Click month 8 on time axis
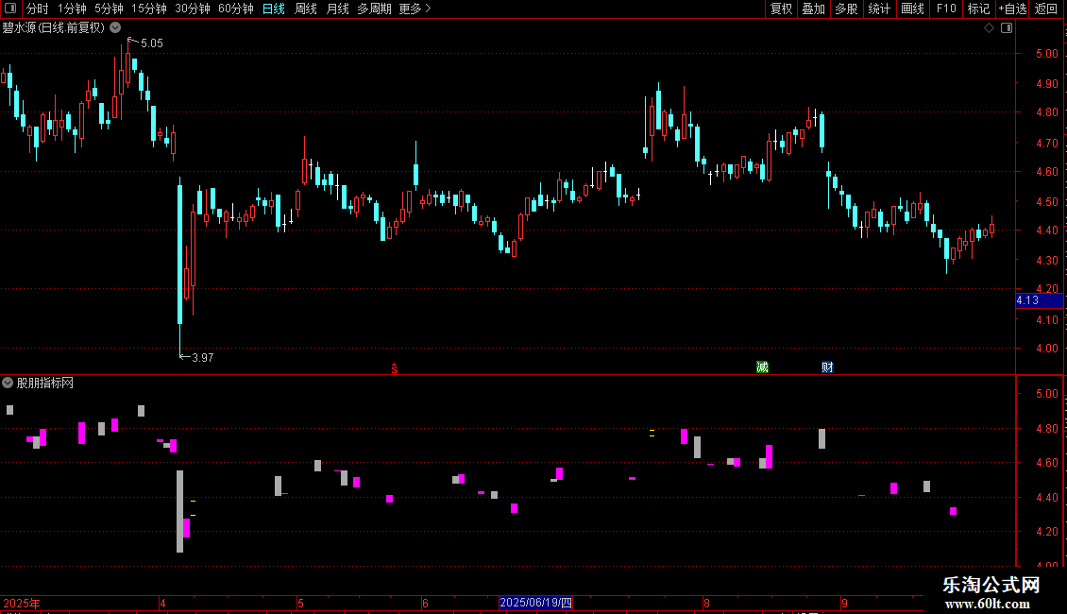 [x=706, y=603]
